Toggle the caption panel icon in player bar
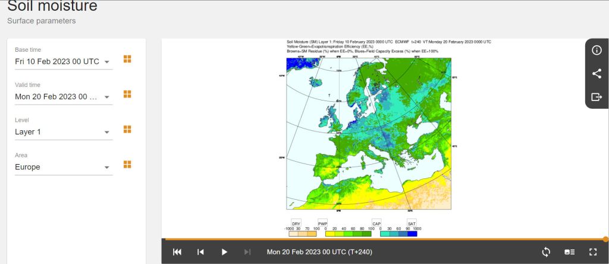Screen dimensions: 609x264 pyautogui.click(x=569, y=252)
